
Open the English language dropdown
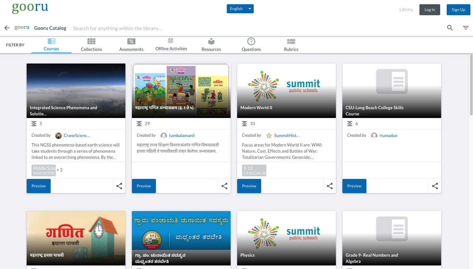(240, 9)
